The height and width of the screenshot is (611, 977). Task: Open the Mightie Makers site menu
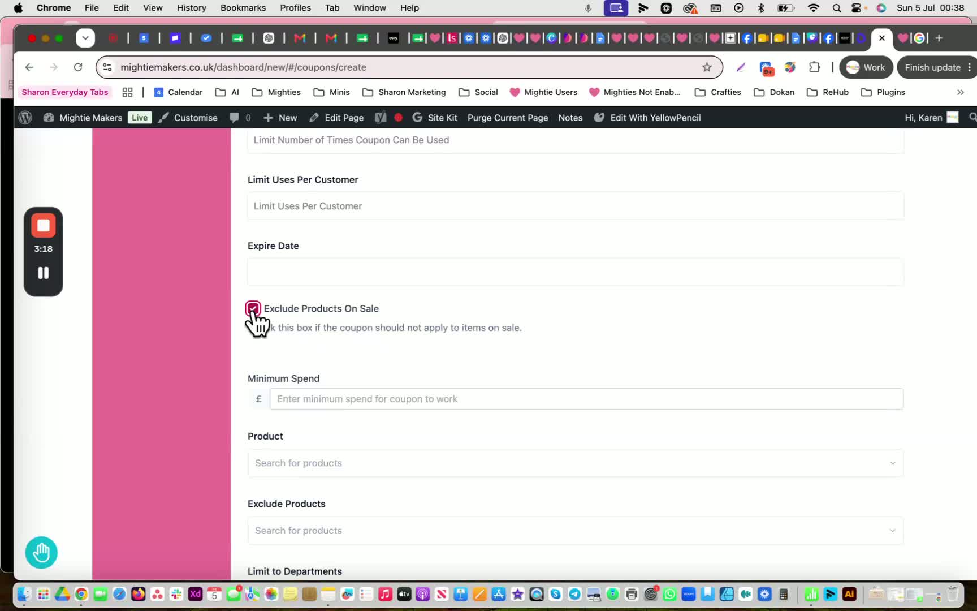click(83, 118)
